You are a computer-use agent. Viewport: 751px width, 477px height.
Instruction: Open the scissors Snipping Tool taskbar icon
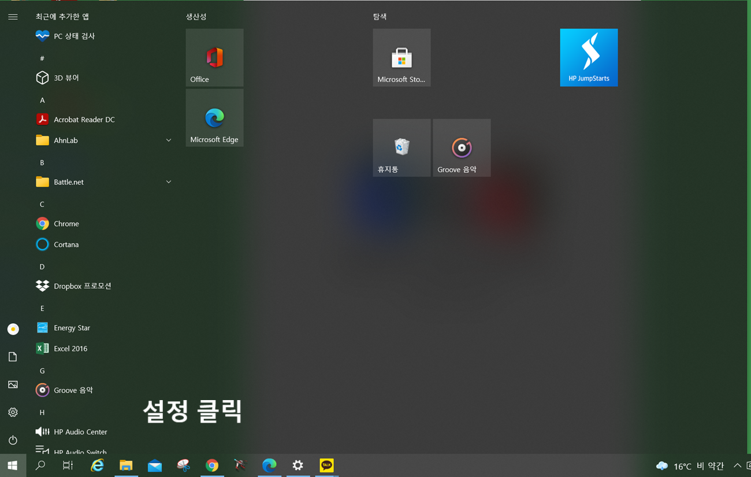tap(183, 465)
